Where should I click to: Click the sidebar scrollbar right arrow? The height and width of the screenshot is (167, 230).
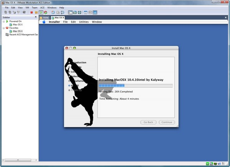pyautogui.click(x=36, y=160)
